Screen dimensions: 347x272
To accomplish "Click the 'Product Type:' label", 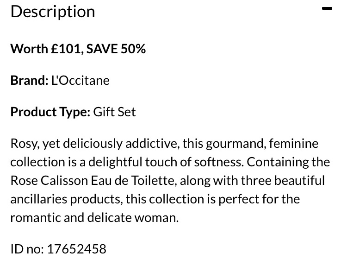I will click(x=50, y=112).
